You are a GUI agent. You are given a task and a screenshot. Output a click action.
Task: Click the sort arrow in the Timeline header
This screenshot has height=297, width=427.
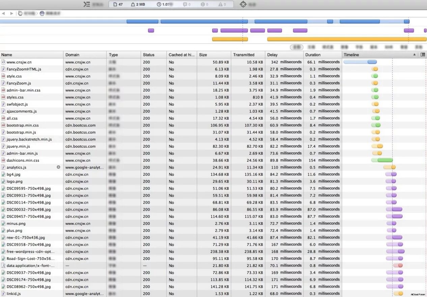click(415, 55)
